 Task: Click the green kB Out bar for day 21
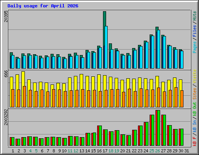129,141
